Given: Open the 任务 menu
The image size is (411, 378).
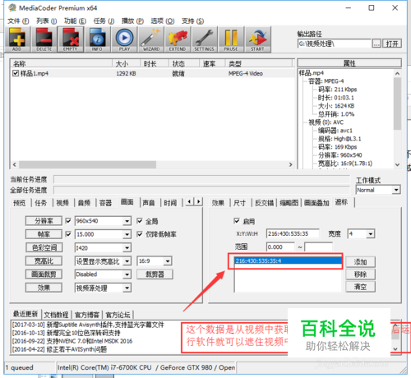Looking at the screenshot, I should tap(104, 21).
